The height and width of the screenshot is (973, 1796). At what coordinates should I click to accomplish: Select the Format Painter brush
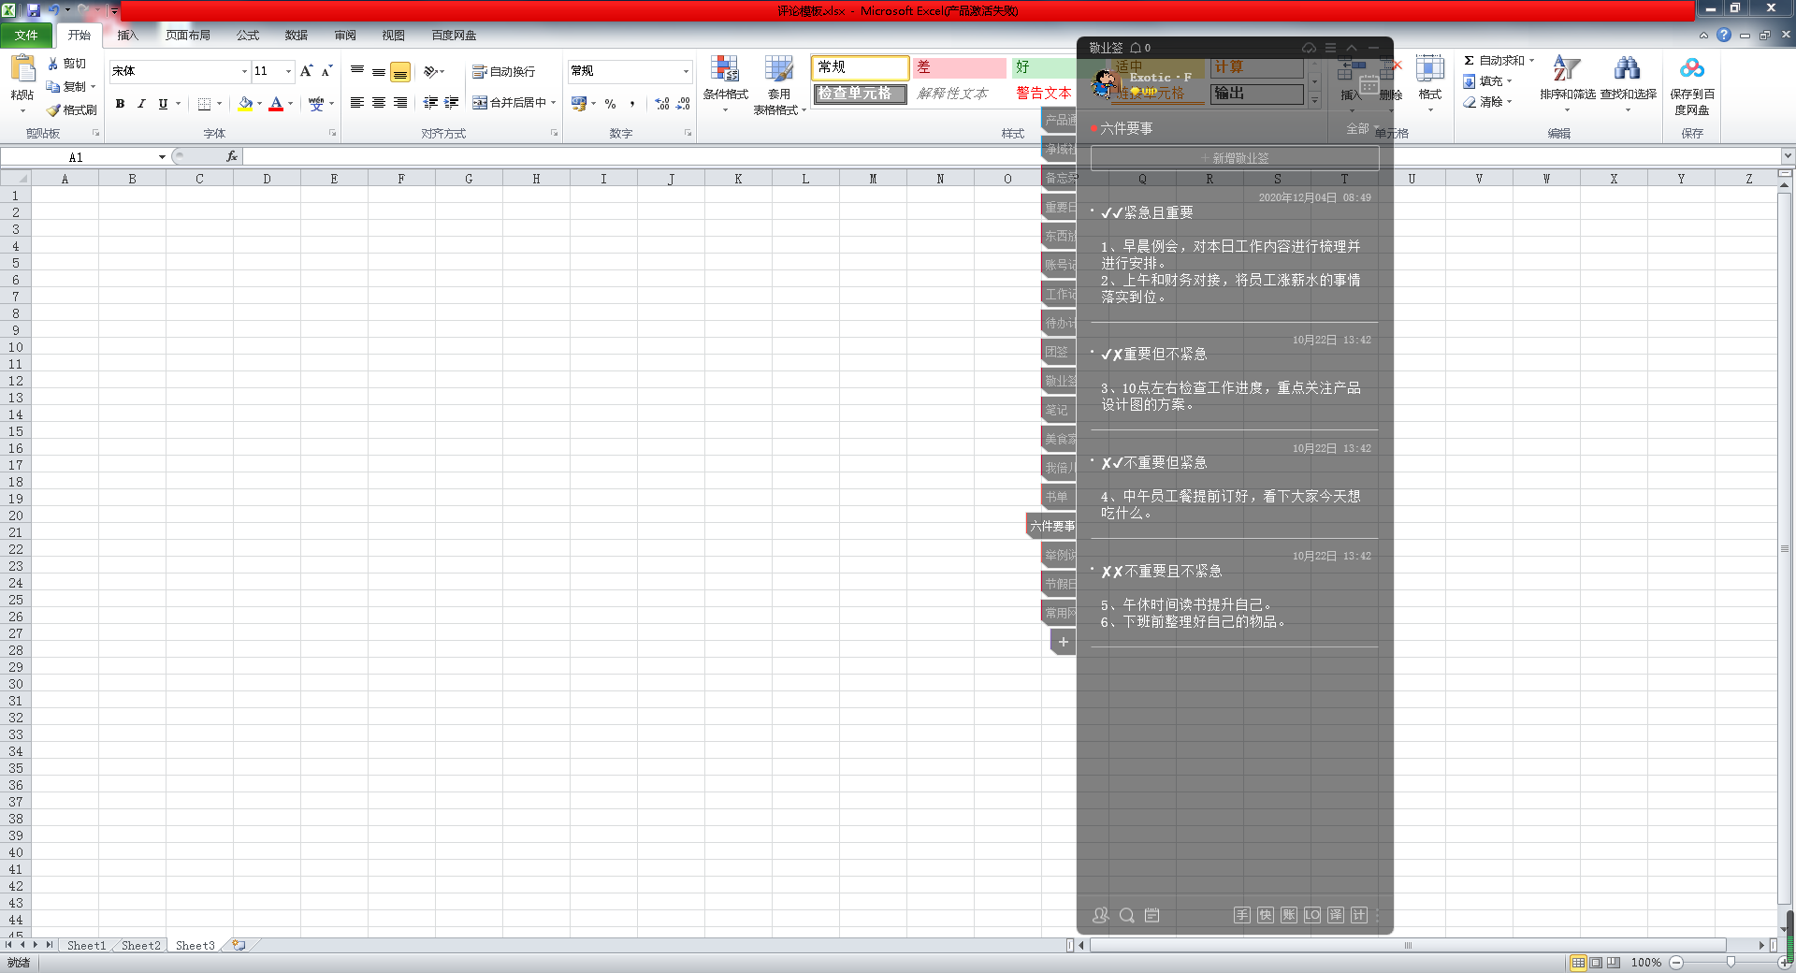(72, 109)
